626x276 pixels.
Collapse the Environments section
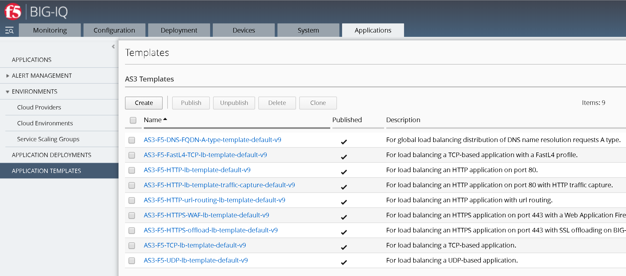pos(8,92)
